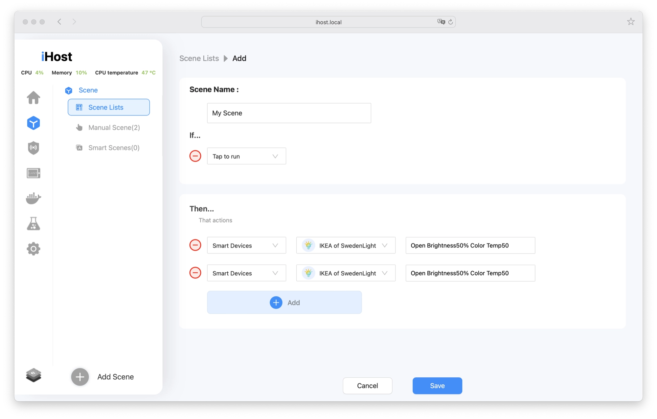Click the ihost.local address bar
This screenshot has height=419, width=657.
pyautogui.click(x=328, y=22)
